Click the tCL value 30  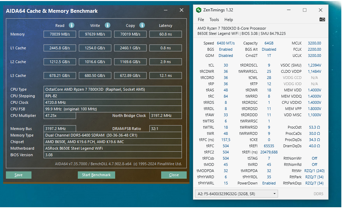226,65
